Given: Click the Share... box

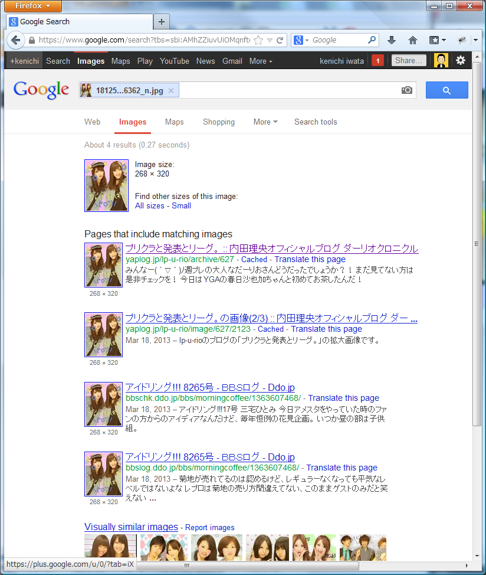Looking at the screenshot, I should pos(409,60).
